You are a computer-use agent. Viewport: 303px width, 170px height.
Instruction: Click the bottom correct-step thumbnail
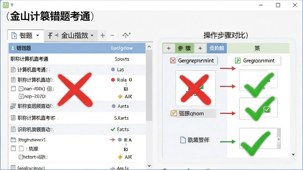coord(260,138)
